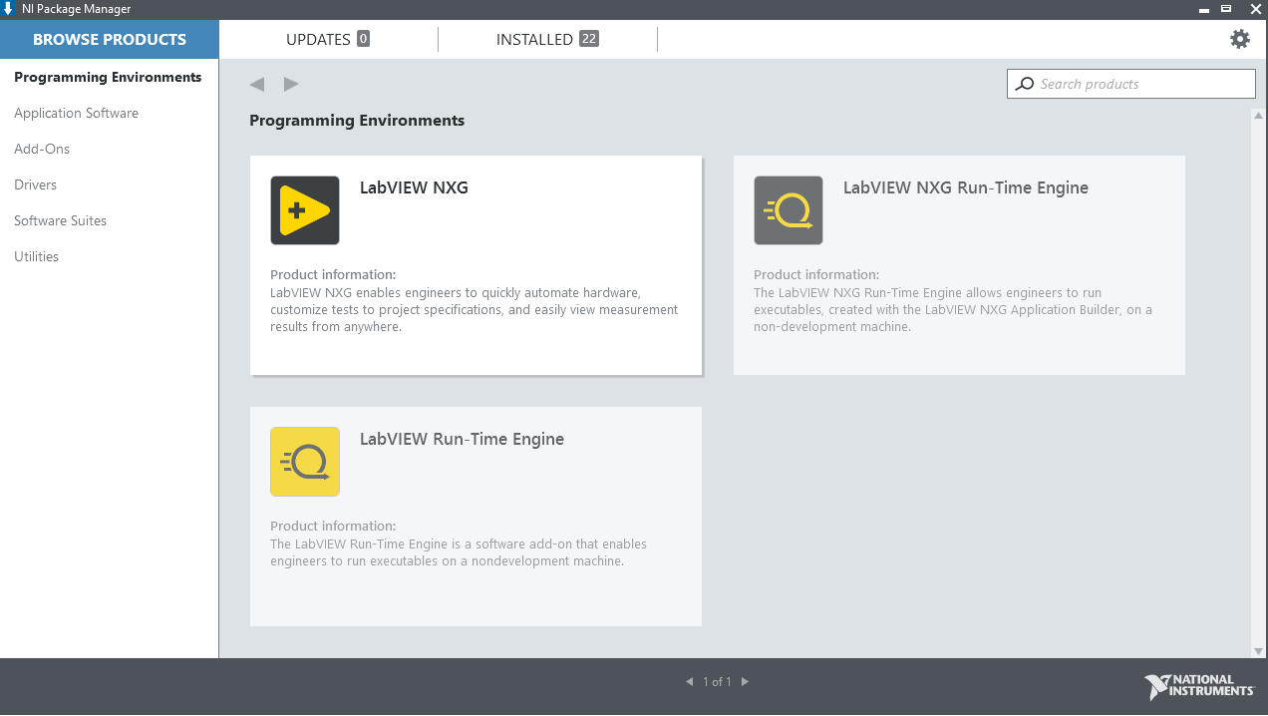
Task: Click the yellow LabVIEW Run-Time Engine icon
Action: coord(305,462)
